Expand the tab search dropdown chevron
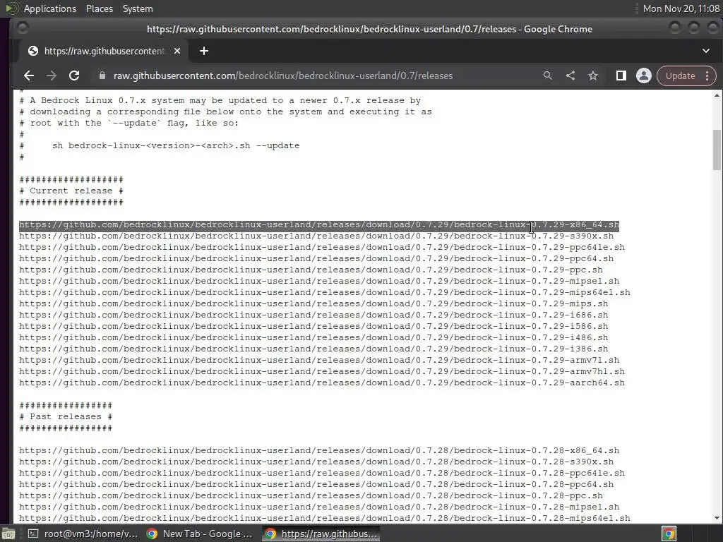This screenshot has width=723, height=542. [x=706, y=51]
